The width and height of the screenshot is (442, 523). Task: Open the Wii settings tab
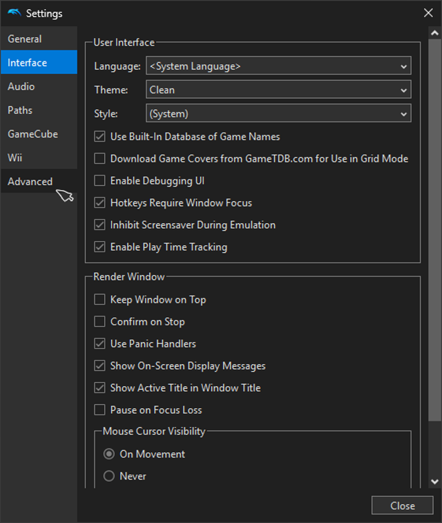click(39, 158)
